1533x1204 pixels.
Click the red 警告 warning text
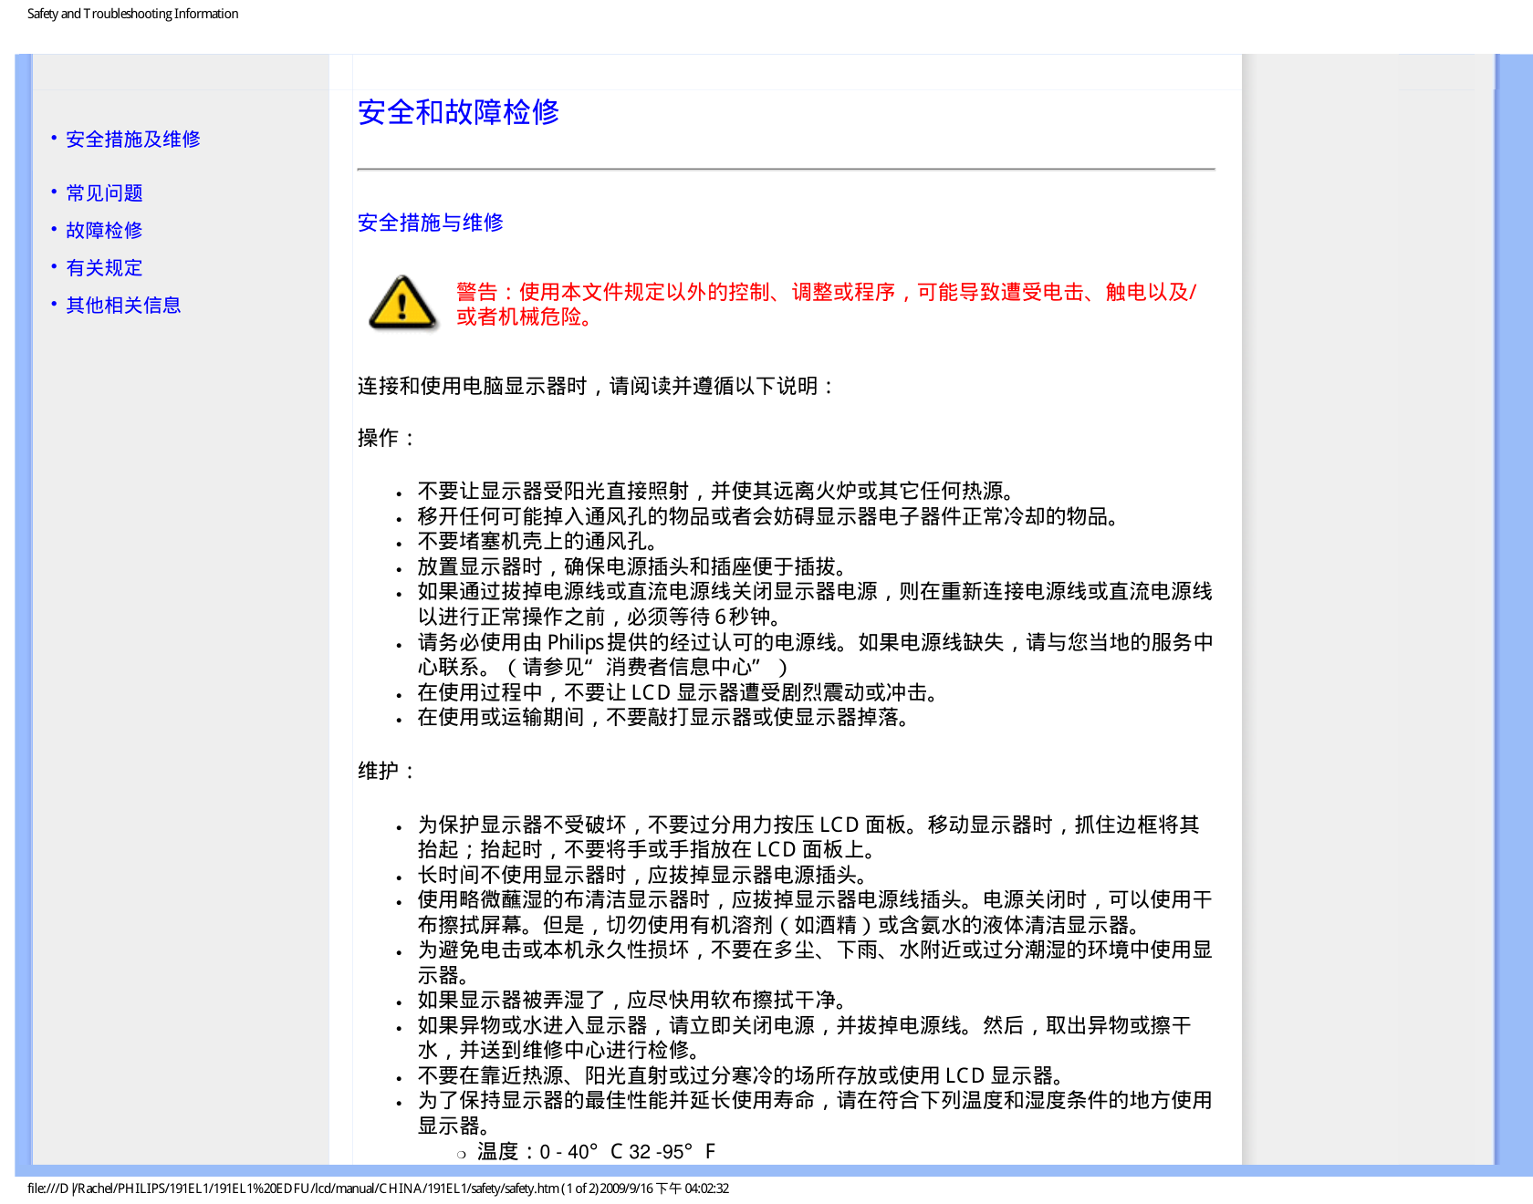tap(826, 305)
